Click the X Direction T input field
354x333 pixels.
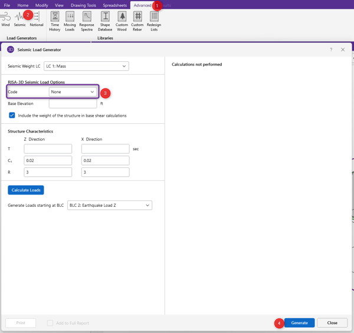point(106,149)
